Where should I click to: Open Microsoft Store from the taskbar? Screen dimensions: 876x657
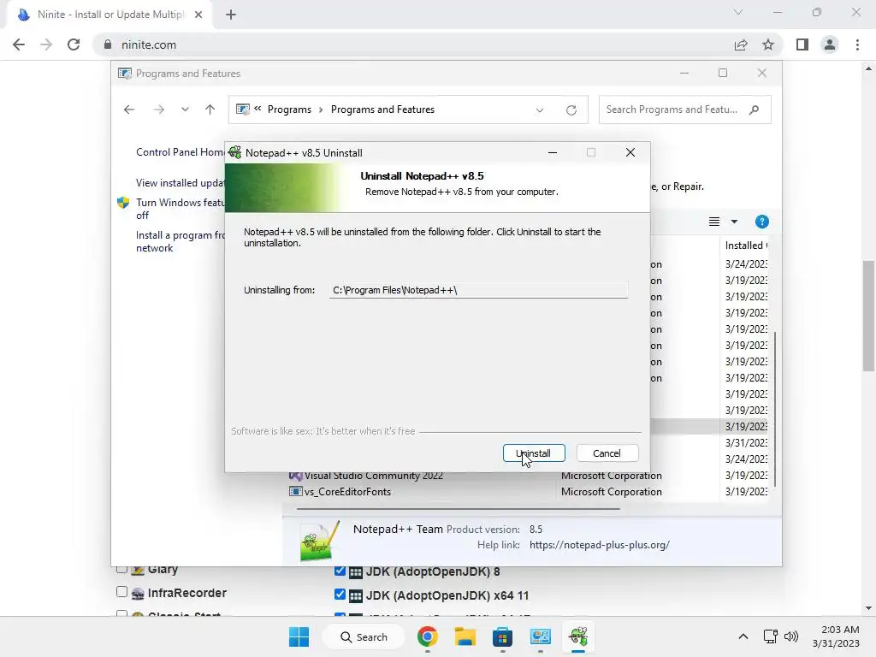[502, 636]
